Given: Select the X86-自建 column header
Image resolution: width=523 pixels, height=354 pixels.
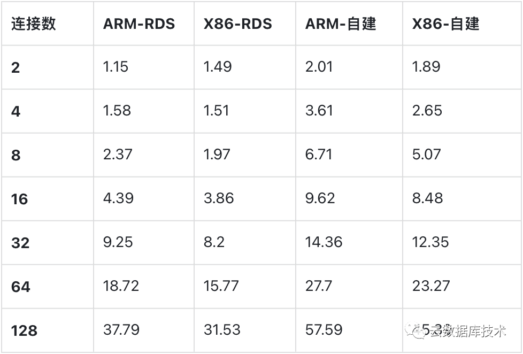Looking at the screenshot, I should click(x=446, y=24).
